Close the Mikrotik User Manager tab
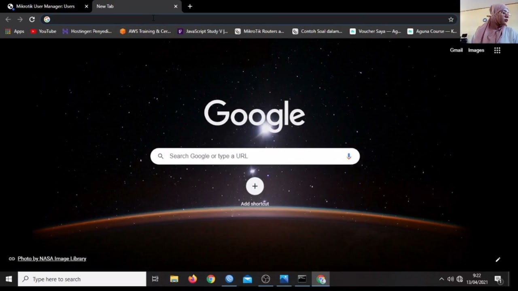The width and height of the screenshot is (518, 291). pos(86,6)
